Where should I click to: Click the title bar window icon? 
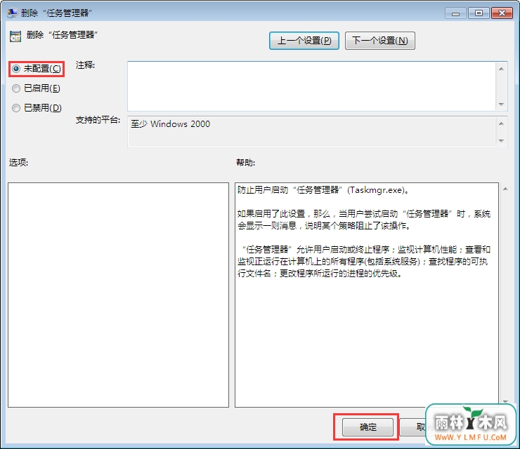click(x=13, y=13)
